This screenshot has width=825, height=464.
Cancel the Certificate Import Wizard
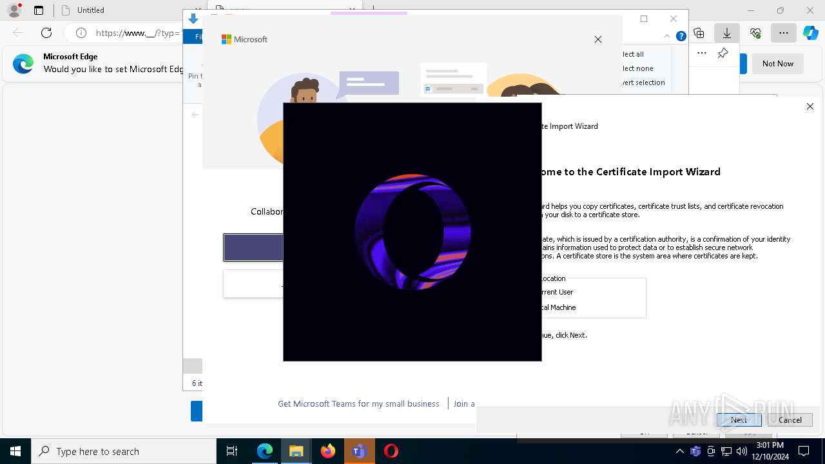[790, 420]
